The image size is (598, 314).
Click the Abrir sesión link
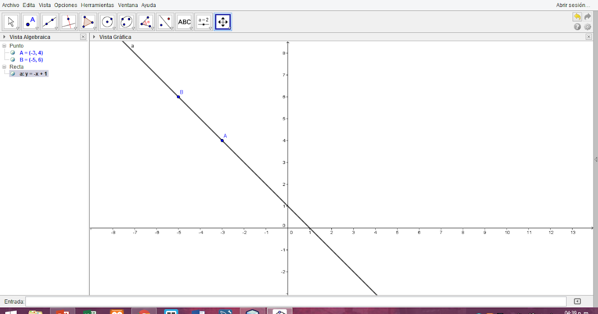[572, 4]
